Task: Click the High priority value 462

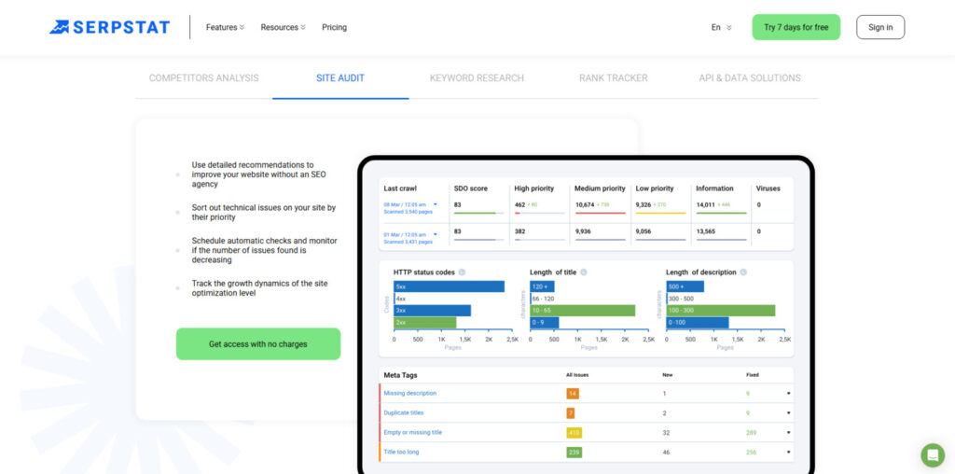Action: pos(519,204)
